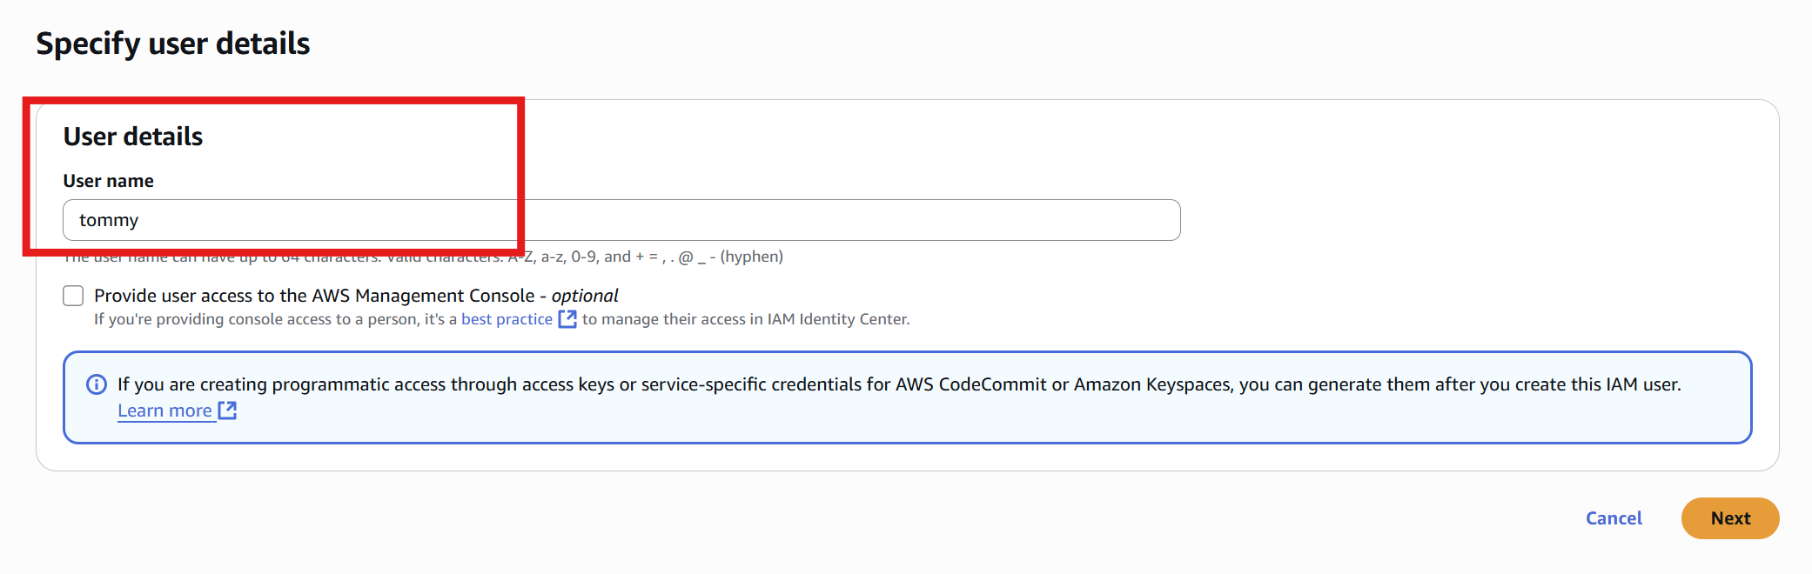1812x574 pixels.
Task: Click the '(hyphen)' word in helper text
Action: [752, 257]
